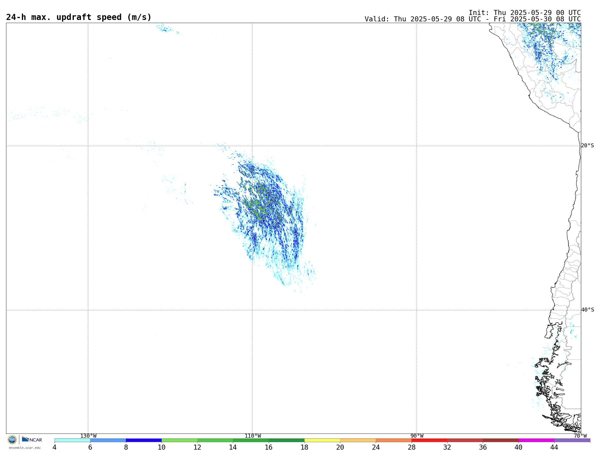Click the colorbar tick label 14

pyautogui.click(x=233, y=447)
